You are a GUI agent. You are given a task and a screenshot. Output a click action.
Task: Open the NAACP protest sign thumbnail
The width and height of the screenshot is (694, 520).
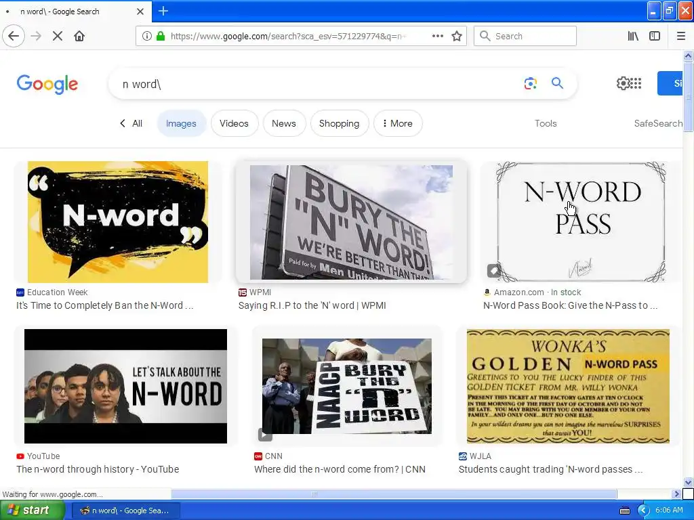tap(347, 386)
